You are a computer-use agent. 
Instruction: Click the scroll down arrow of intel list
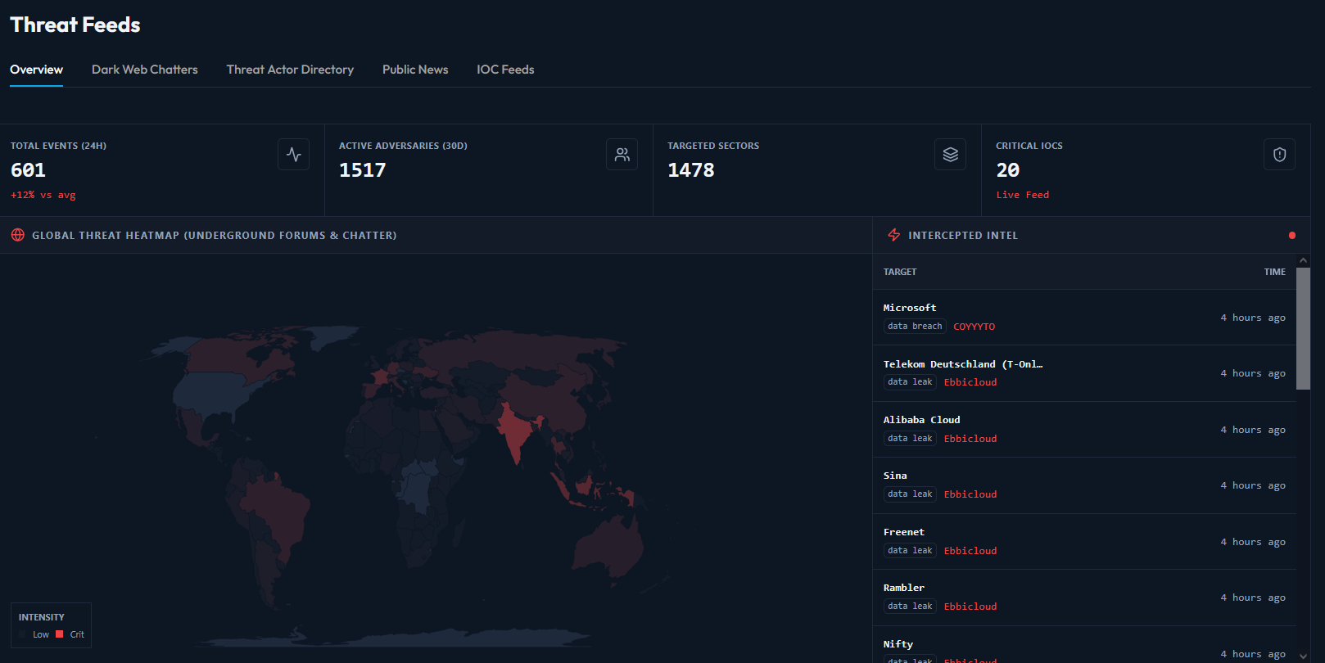coord(1303,656)
